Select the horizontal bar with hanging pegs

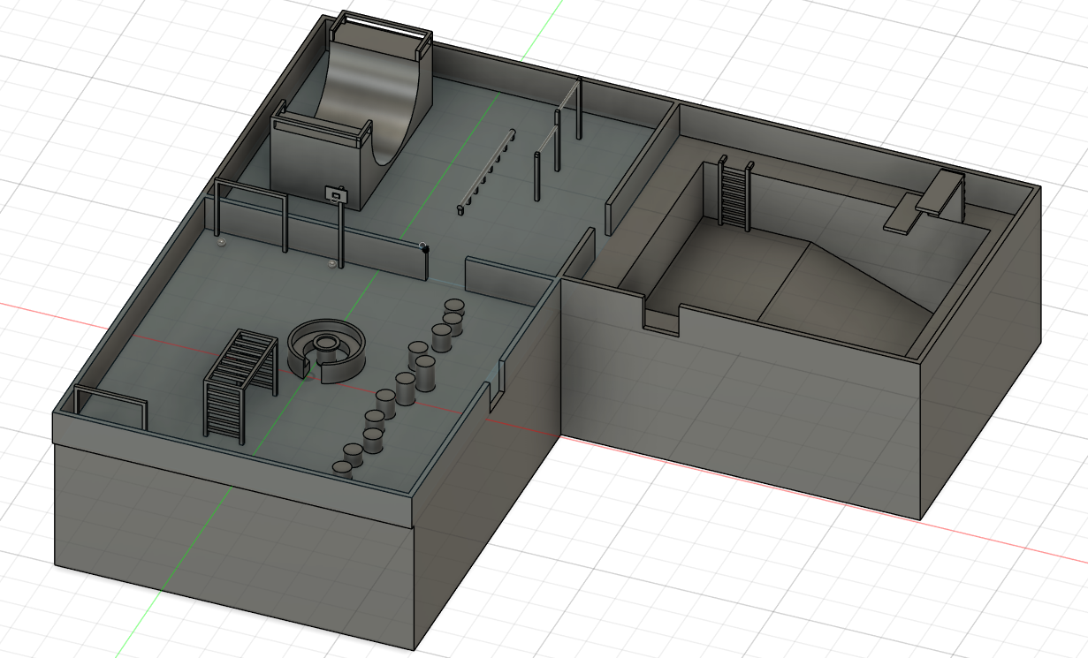pos(486,172)
